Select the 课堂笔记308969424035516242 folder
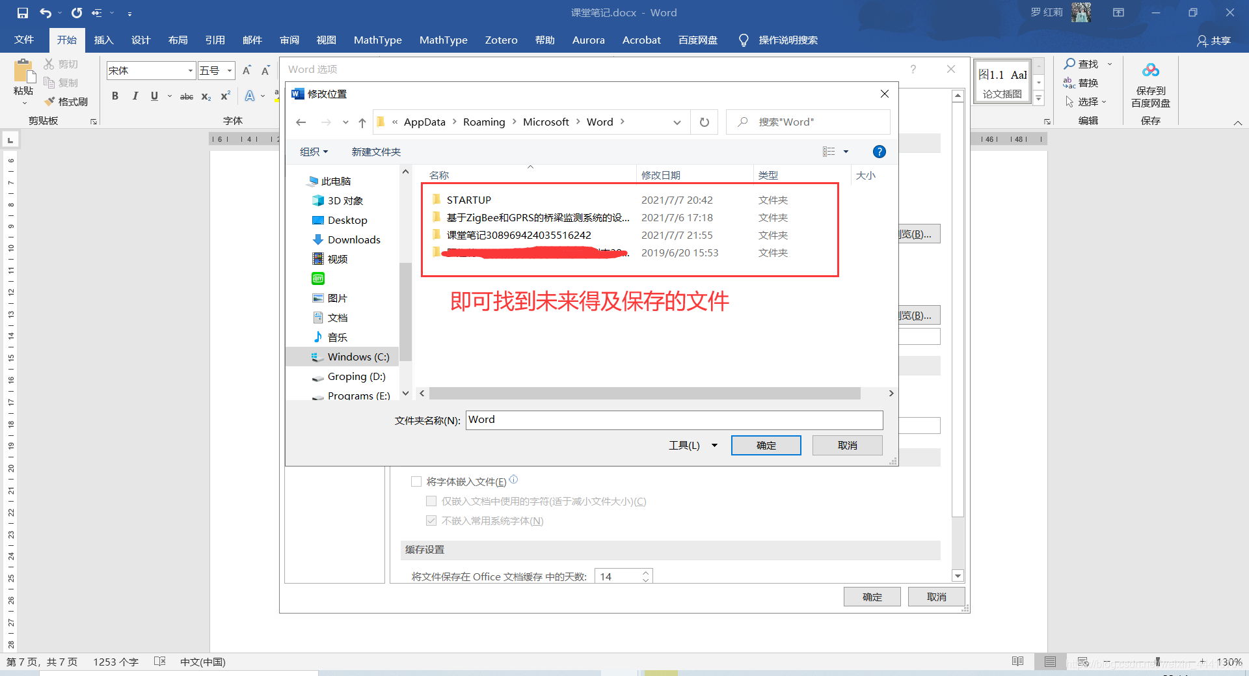1249x676 pixels. tap(518, 235)
